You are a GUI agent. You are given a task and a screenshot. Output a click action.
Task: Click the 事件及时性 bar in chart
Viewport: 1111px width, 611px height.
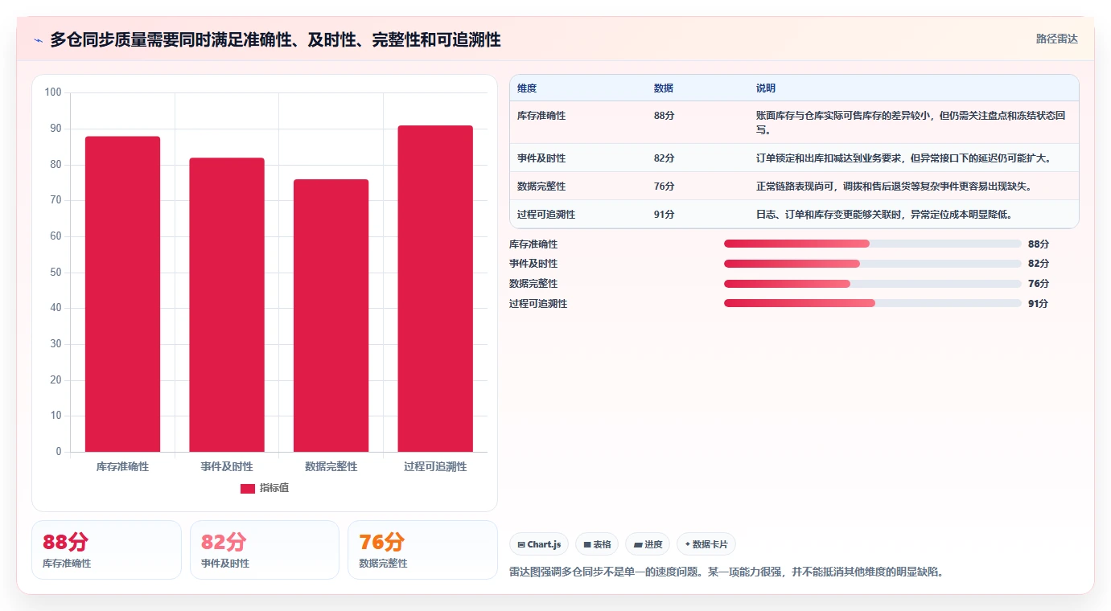point(227,305)
